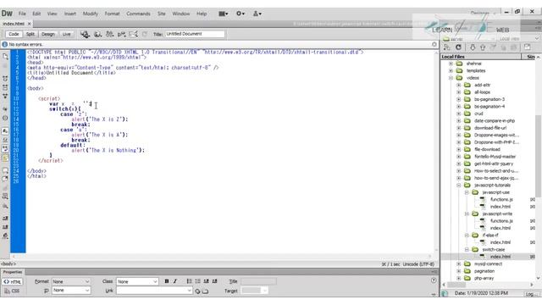Open the Modify menu

tap(91, 14)
